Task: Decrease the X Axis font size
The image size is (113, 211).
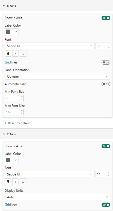Action: (x=108, y=47)
